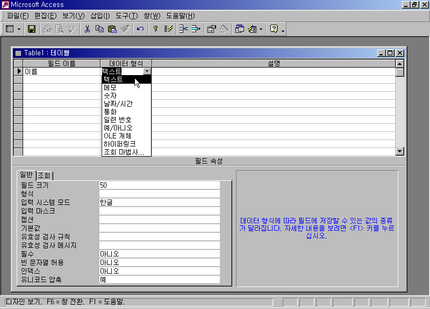Pick 통화 from the data type list
The width and height of the screenshot is (430, 309).
tap(126, 112)
